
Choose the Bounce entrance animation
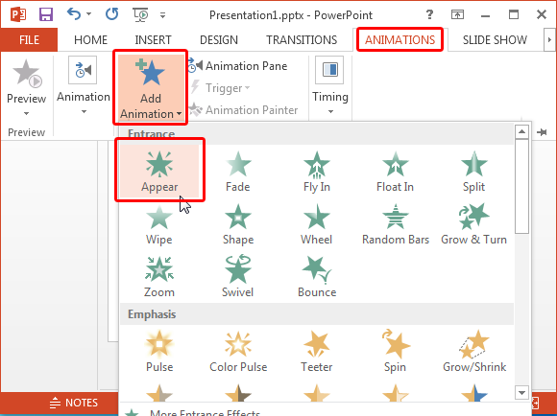click(317, 277)
